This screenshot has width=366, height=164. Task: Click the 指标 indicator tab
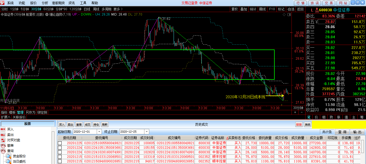tap(4, 112)
